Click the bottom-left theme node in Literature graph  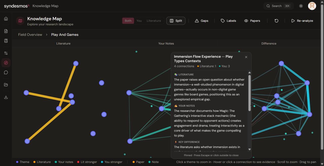27,141
